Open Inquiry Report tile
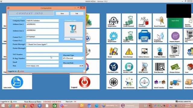Image resolution: width=193 pixels, height=108 pixels. tap(175, 36)
